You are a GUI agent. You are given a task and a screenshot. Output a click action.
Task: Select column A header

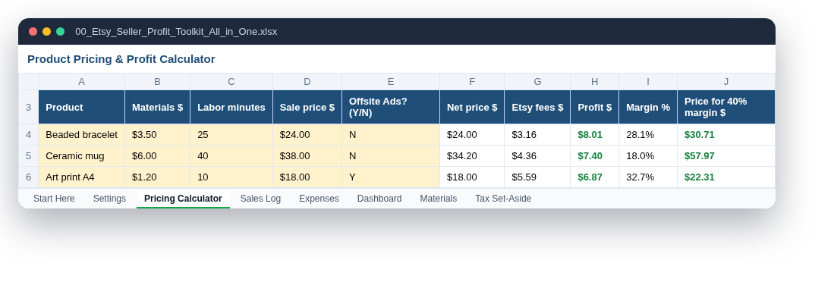click(x=81, y=82)
